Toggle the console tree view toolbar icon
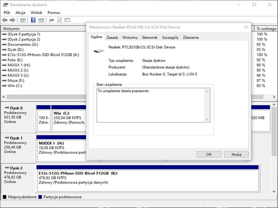Image resolution: width=278 pixels, height=208 pixels. point(23,20)
